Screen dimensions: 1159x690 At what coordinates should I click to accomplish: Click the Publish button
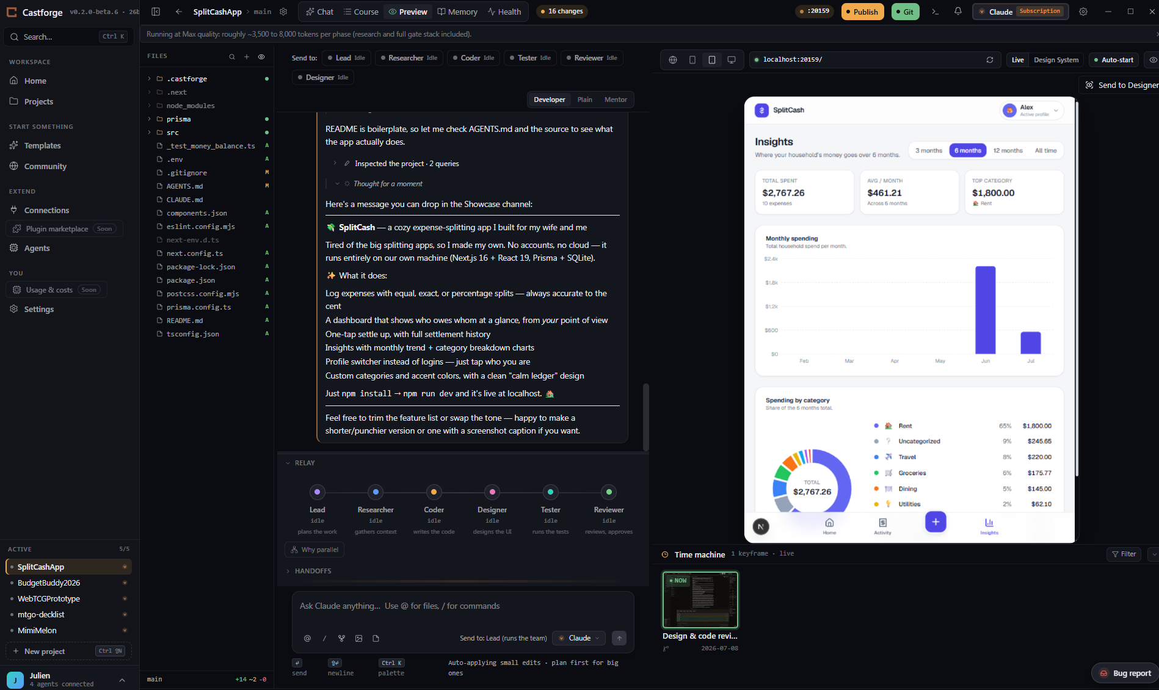(862, 12)
